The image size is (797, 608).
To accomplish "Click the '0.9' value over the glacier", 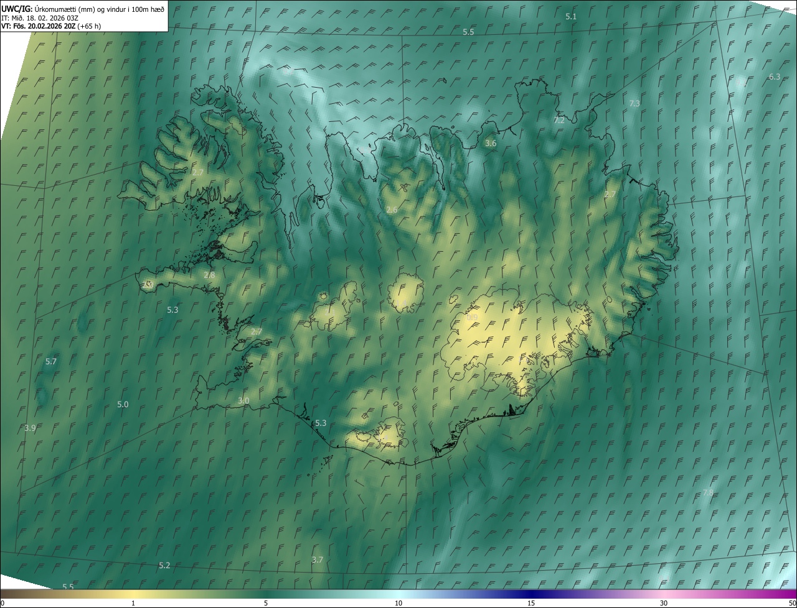I will pos(472,317).
